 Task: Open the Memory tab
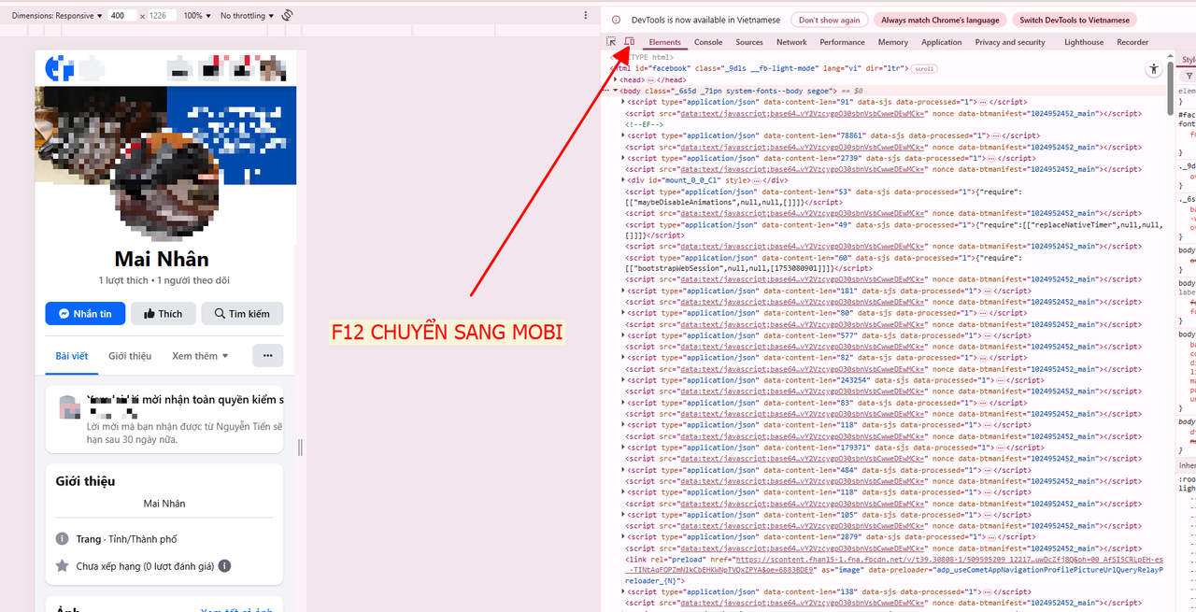coord(893,42)
